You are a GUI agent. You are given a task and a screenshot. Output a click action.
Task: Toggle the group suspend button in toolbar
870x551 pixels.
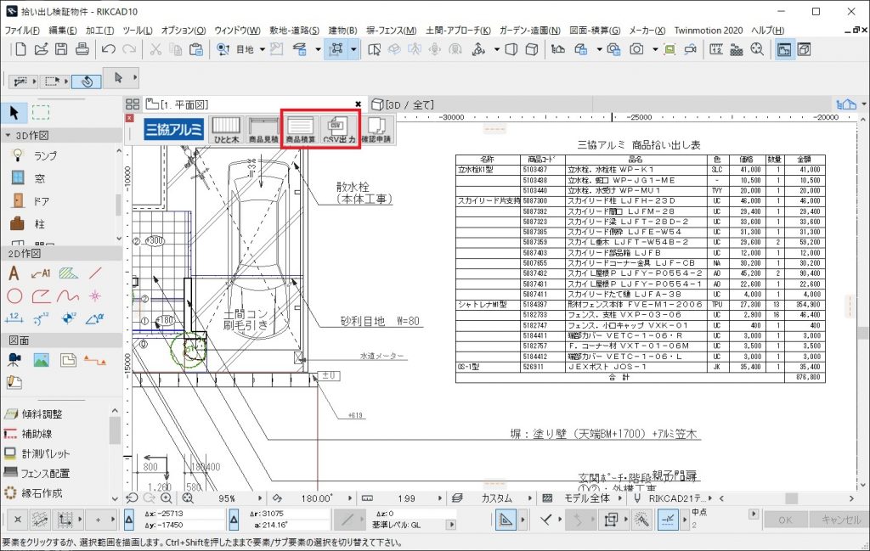(x=336, y=49)
